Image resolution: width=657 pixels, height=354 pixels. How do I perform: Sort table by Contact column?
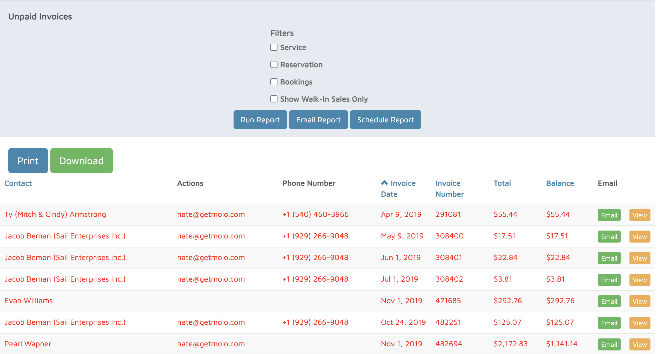18,183
